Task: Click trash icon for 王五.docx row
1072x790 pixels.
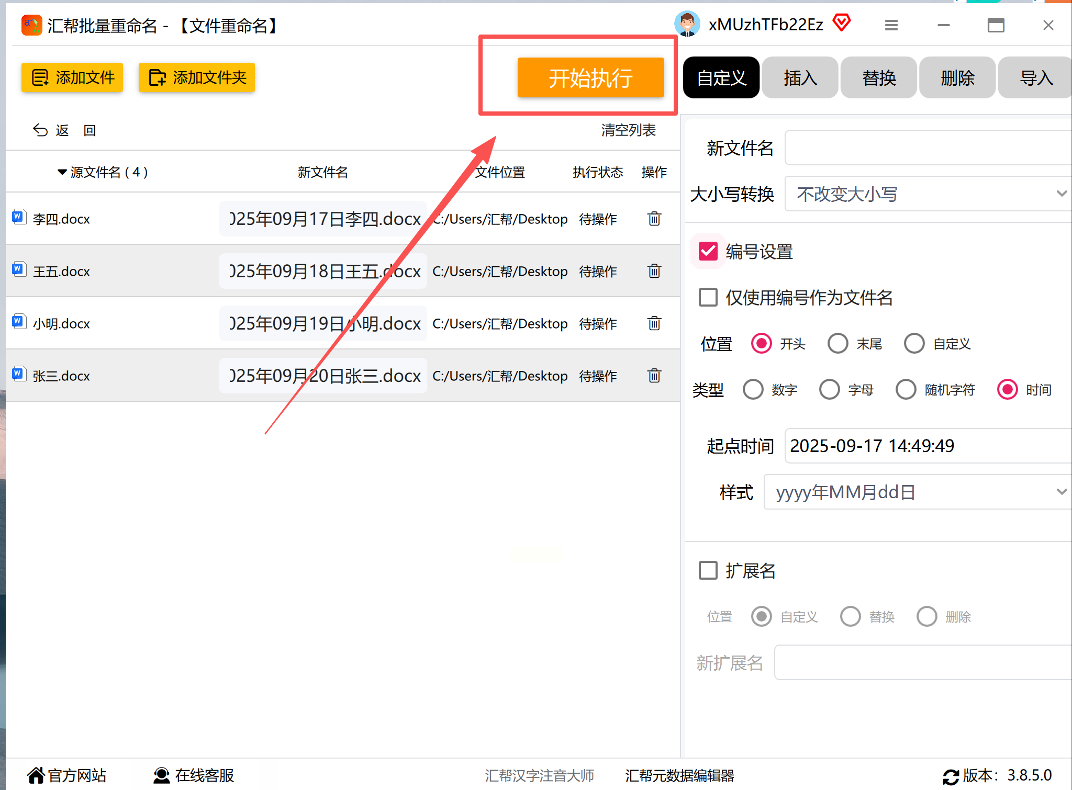Action: tap(654, 271)
